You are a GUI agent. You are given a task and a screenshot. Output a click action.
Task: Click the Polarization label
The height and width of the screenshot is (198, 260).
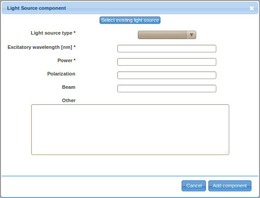click(61, 74)
